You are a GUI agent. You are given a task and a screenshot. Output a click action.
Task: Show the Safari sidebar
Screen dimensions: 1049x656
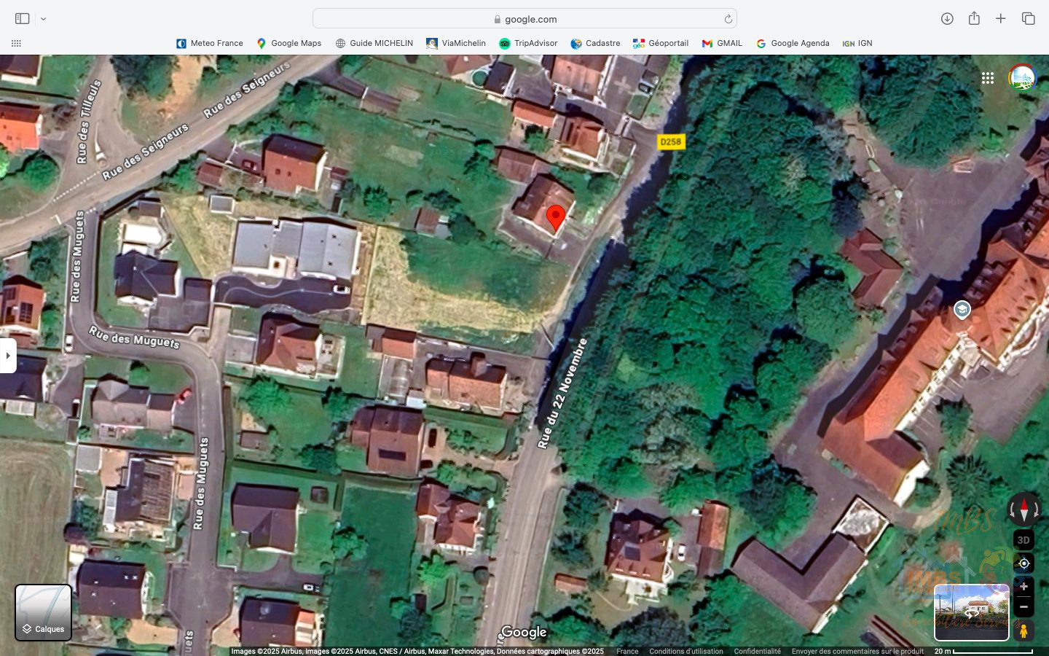[x=22, y=19]
